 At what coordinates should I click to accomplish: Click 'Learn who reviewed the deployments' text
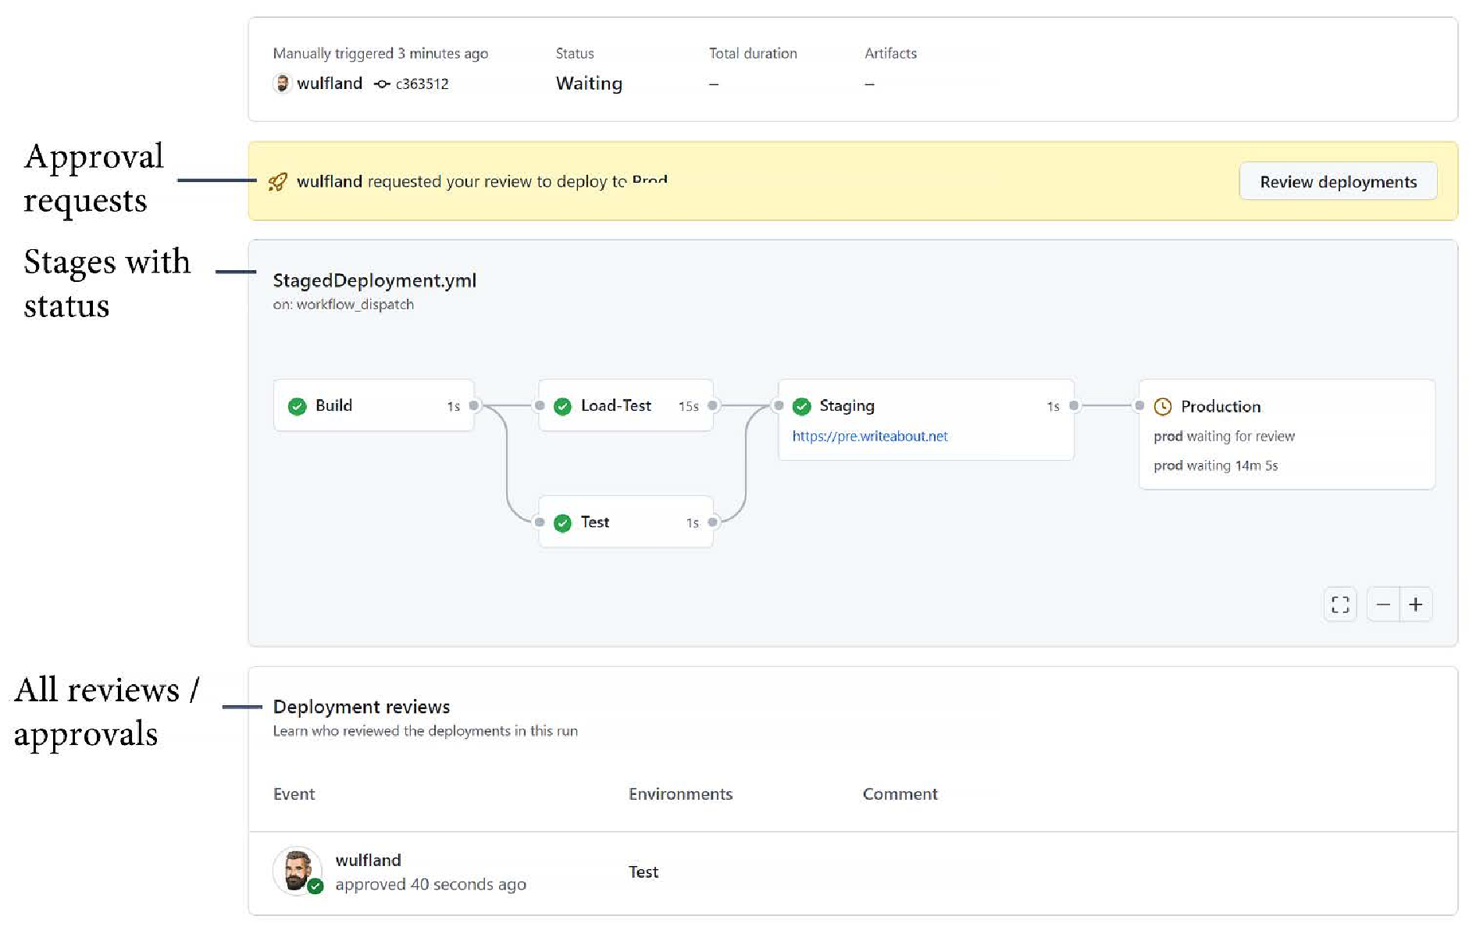[425, 731]
